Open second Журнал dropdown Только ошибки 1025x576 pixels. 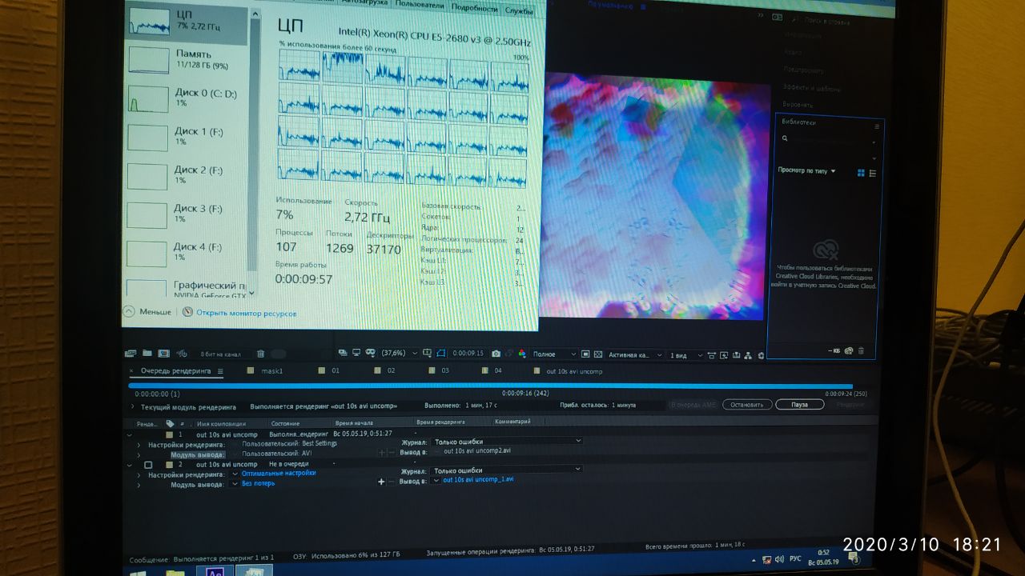506,470
